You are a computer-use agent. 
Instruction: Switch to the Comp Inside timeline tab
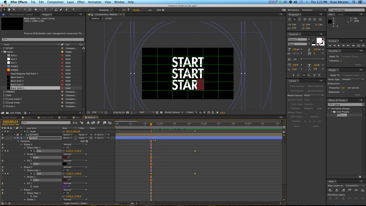coord(45,118)
